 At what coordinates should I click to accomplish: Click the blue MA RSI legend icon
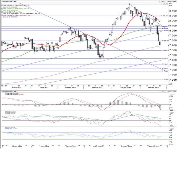click(6, 128)
